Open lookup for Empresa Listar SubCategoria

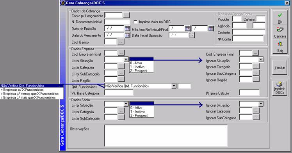tap(121, 73)
